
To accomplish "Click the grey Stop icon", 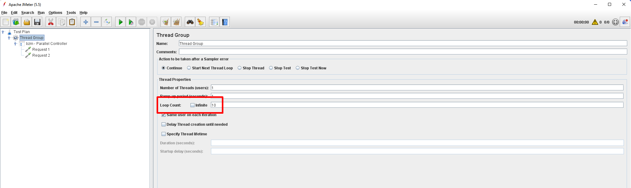I will (142, 22).
